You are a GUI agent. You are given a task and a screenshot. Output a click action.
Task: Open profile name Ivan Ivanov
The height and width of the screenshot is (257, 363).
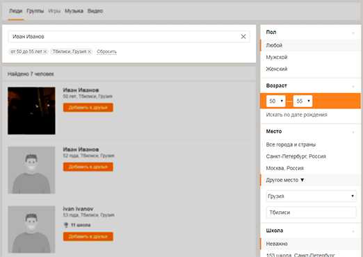tap(78, 208)
